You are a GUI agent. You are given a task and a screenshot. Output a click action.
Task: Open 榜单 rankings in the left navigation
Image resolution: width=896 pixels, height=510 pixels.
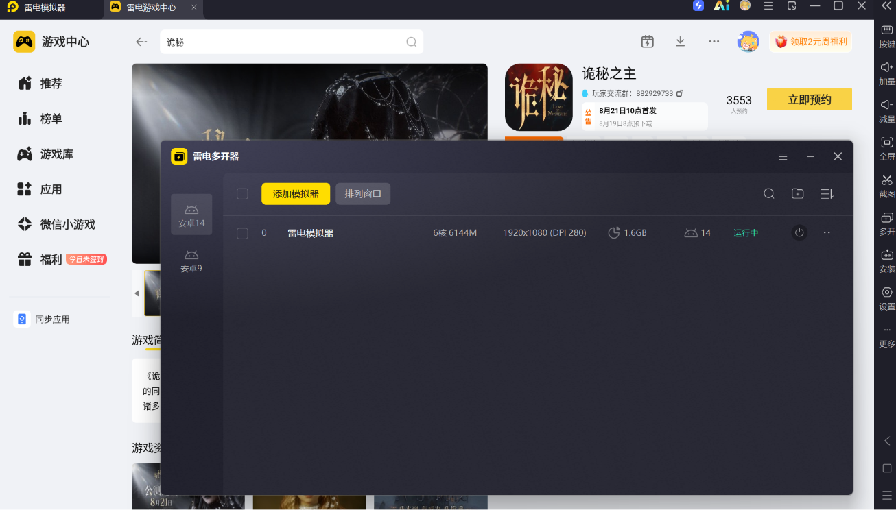click(41, 119)
